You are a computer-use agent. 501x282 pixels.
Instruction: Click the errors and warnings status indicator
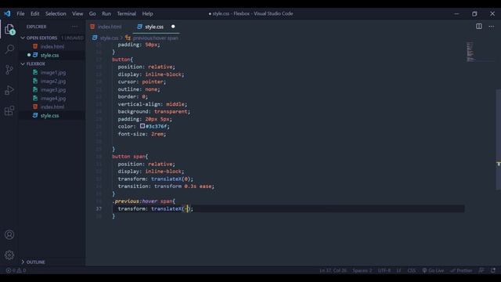(16, 270)
